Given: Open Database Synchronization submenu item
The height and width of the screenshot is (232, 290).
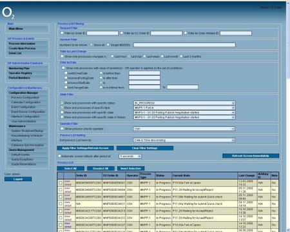Looking at the screenshot, I should [27, 145].
